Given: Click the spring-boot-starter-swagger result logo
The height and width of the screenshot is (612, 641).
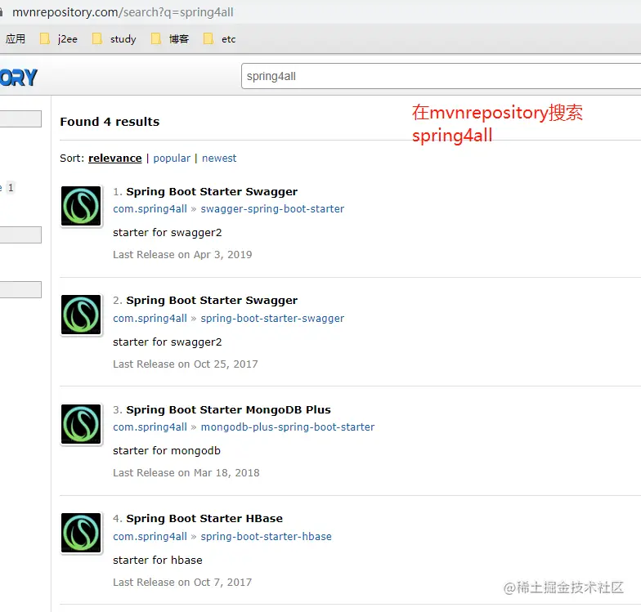Looking at the screenshot, I should [81, 315].
